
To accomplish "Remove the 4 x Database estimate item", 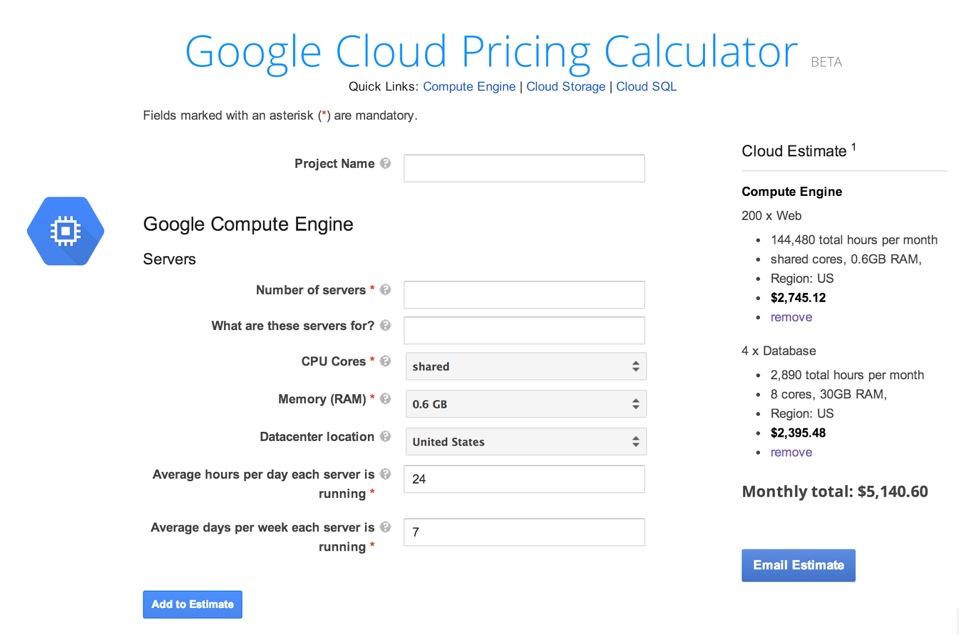I will pos(791,452).
